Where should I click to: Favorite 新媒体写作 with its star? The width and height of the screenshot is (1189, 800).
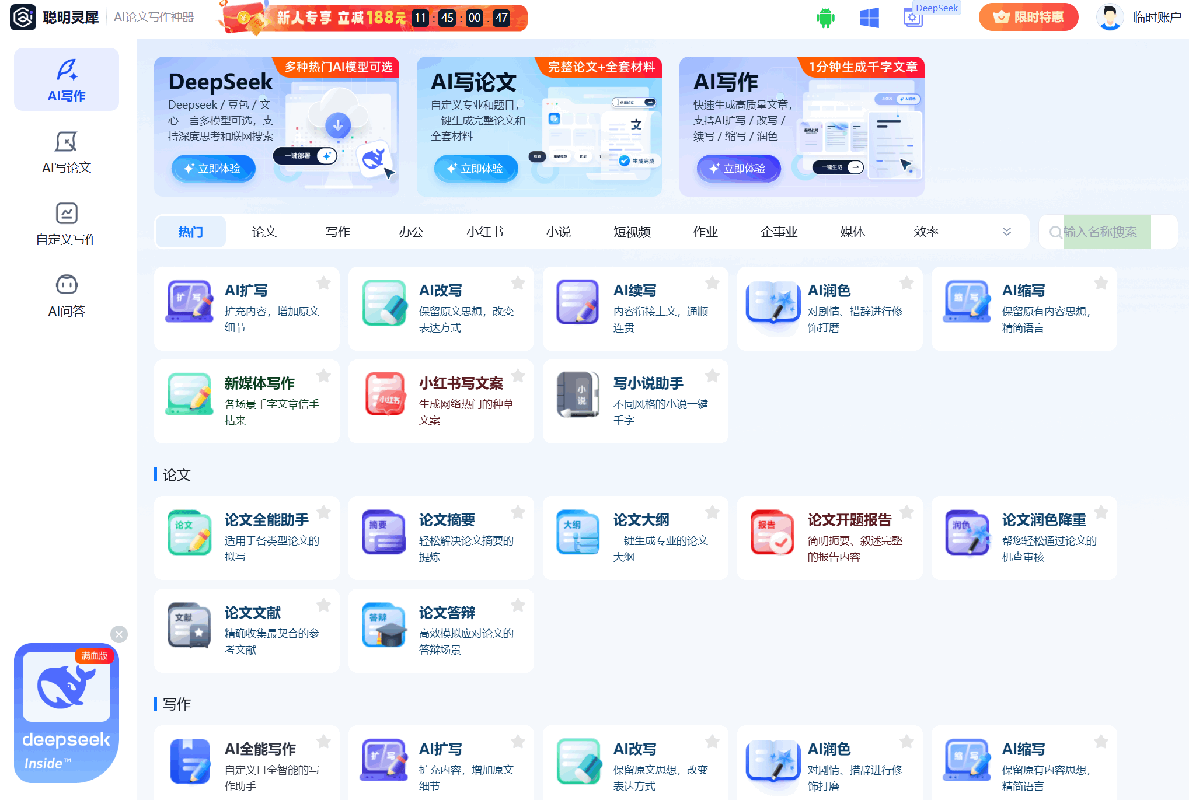click(x=323, y=376)
